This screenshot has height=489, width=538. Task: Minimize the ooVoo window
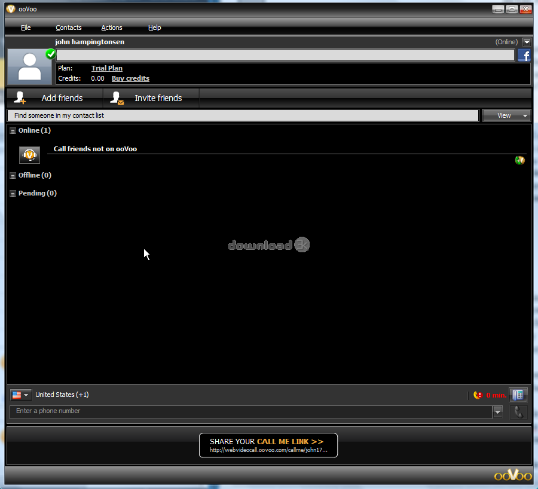click(498, 9)
